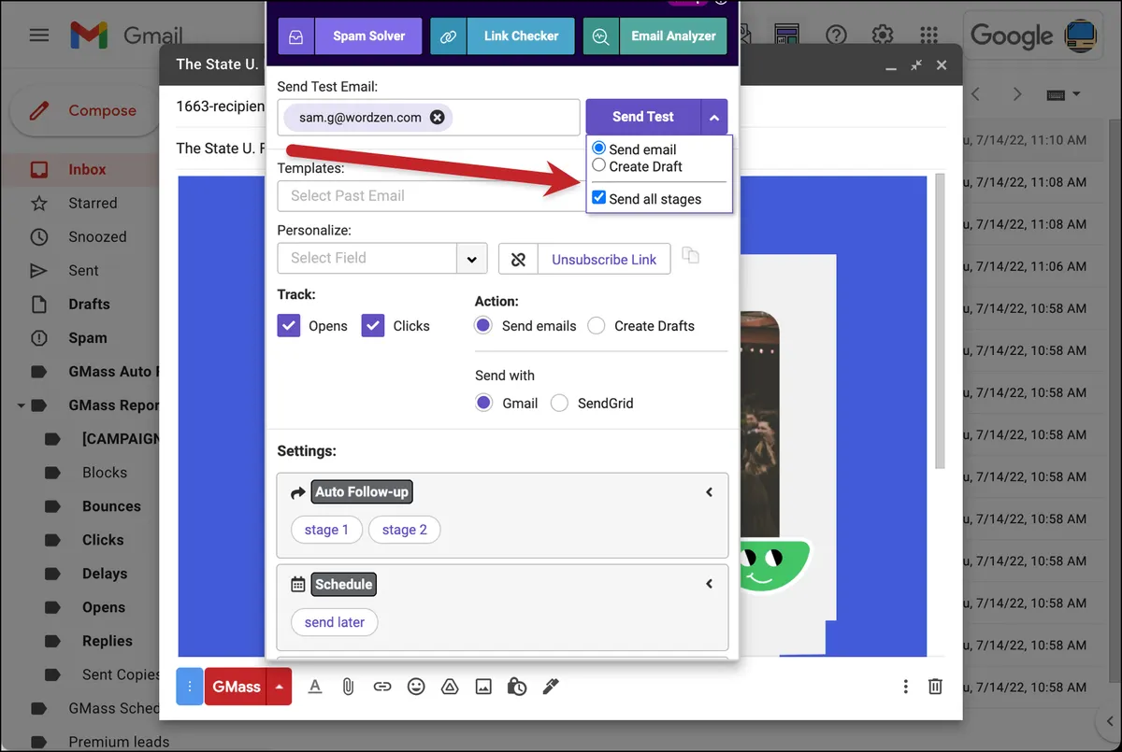The width and height of the screenshot is (1122, 752).
Task: Open the Google apps grid
Action: coord(928,35)
